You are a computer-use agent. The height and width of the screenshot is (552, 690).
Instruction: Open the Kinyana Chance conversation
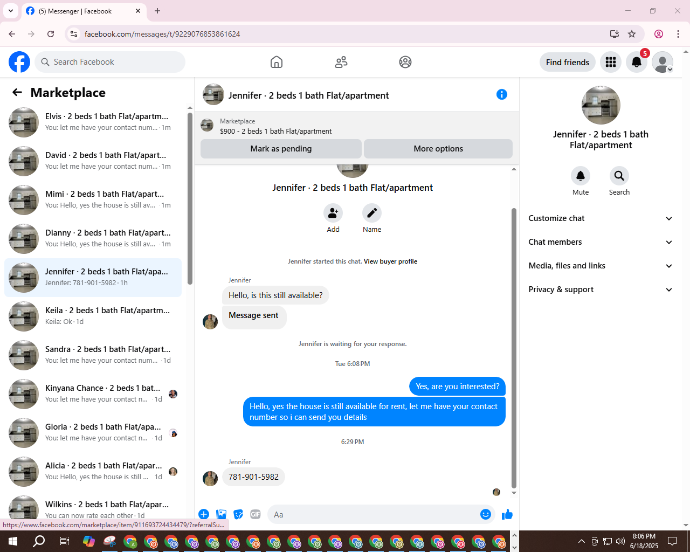93,394
